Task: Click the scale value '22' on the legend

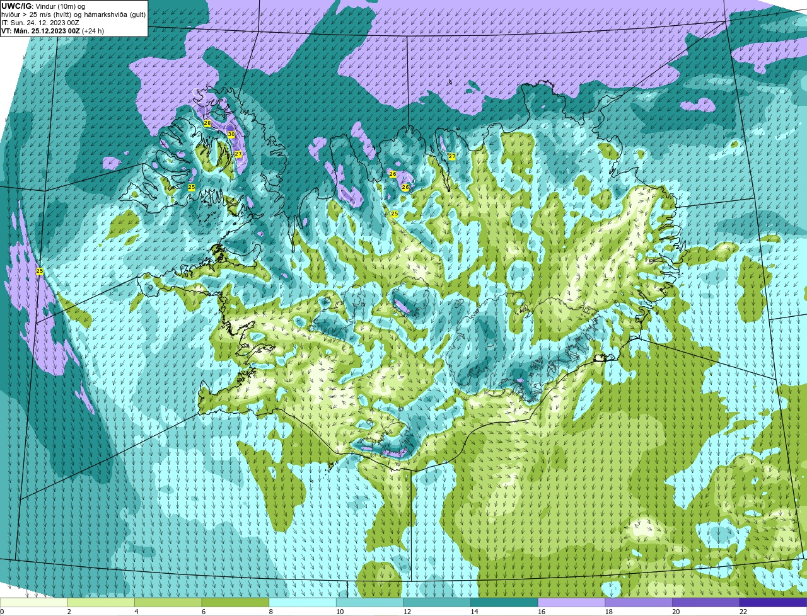Action: (743, 612)
